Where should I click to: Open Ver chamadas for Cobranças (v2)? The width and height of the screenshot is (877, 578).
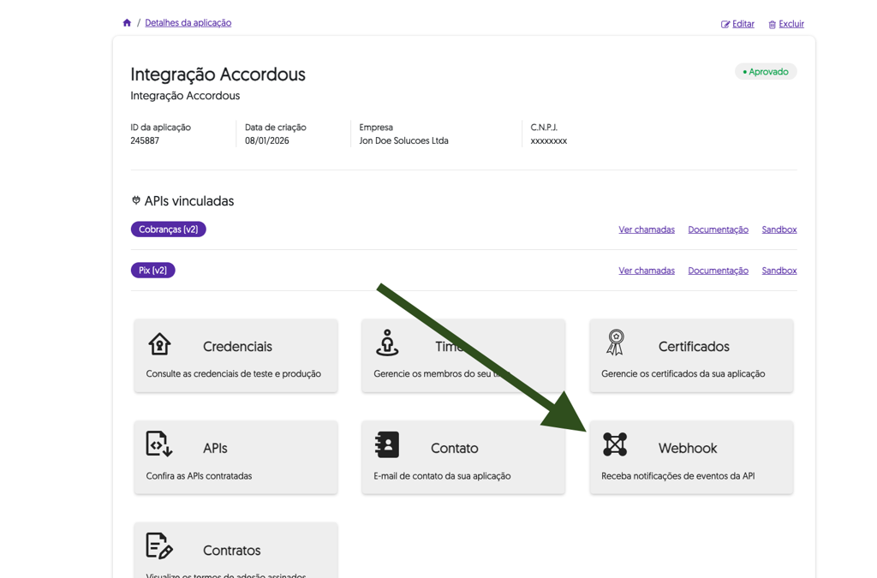click(x=647, y=229)
